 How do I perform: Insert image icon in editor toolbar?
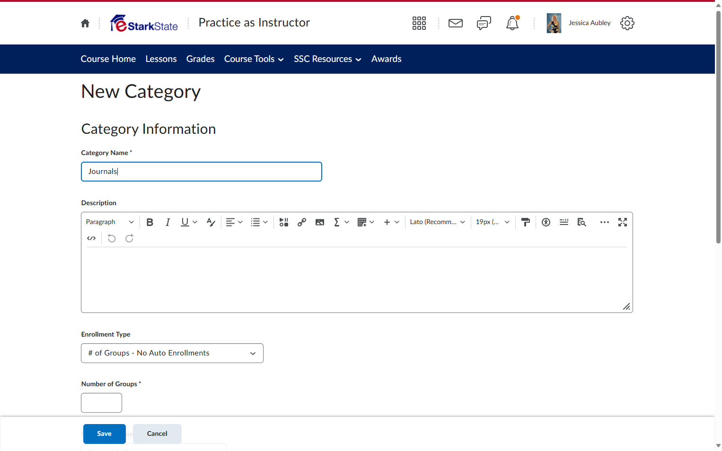click(320, 222)
